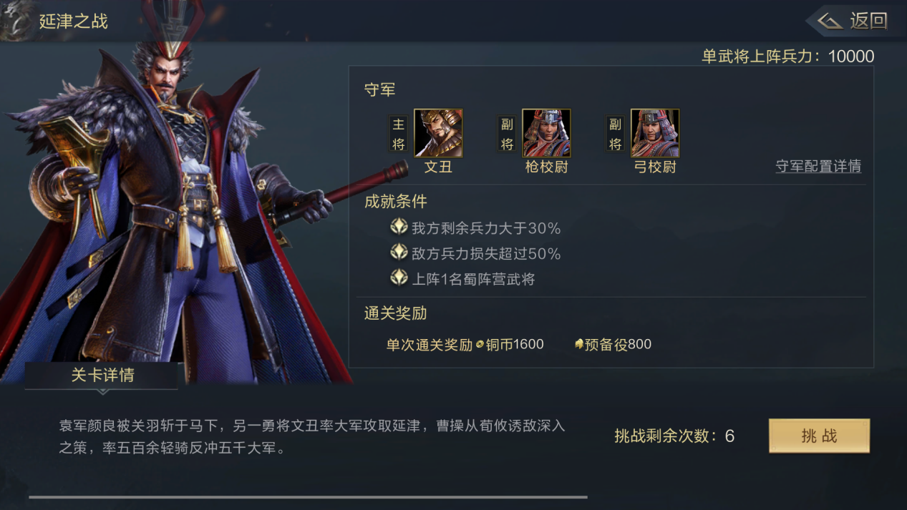The image size is (907, 510).
Task: Expand the arrow beneath 关卡详情
Action: pyautogui.click(x=102, y=391)
